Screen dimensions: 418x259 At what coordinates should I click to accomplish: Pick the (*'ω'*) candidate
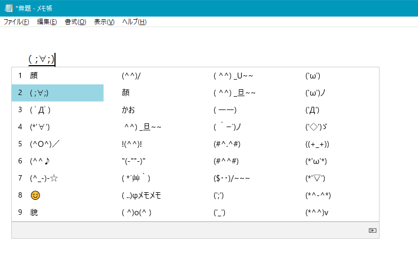pos(316,161)
